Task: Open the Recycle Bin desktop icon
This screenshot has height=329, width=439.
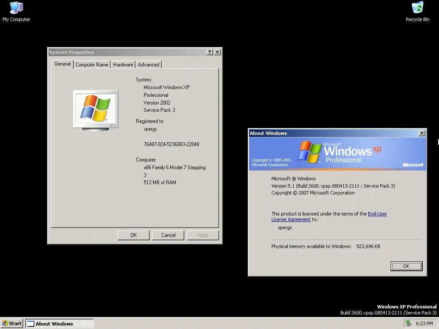Action: coord(418,12)
